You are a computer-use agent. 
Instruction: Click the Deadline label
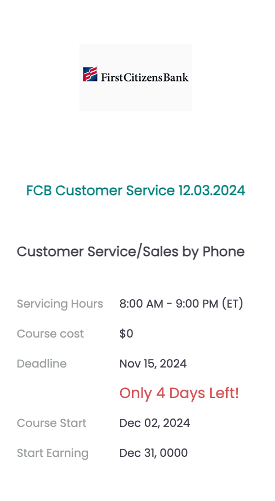42,364
